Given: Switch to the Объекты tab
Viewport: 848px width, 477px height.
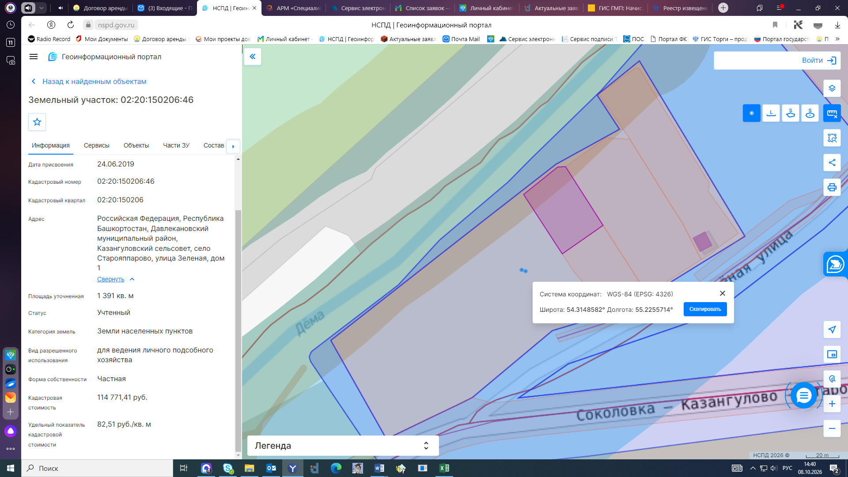Looking at the screenshot, I should 136,145.
